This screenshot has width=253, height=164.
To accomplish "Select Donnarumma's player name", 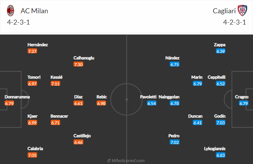I will (x=17, y=97).
